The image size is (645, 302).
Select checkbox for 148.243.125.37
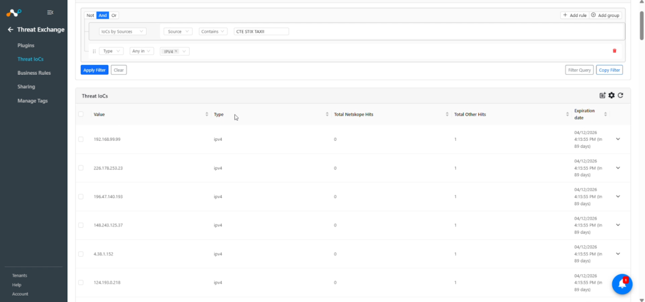81,225
